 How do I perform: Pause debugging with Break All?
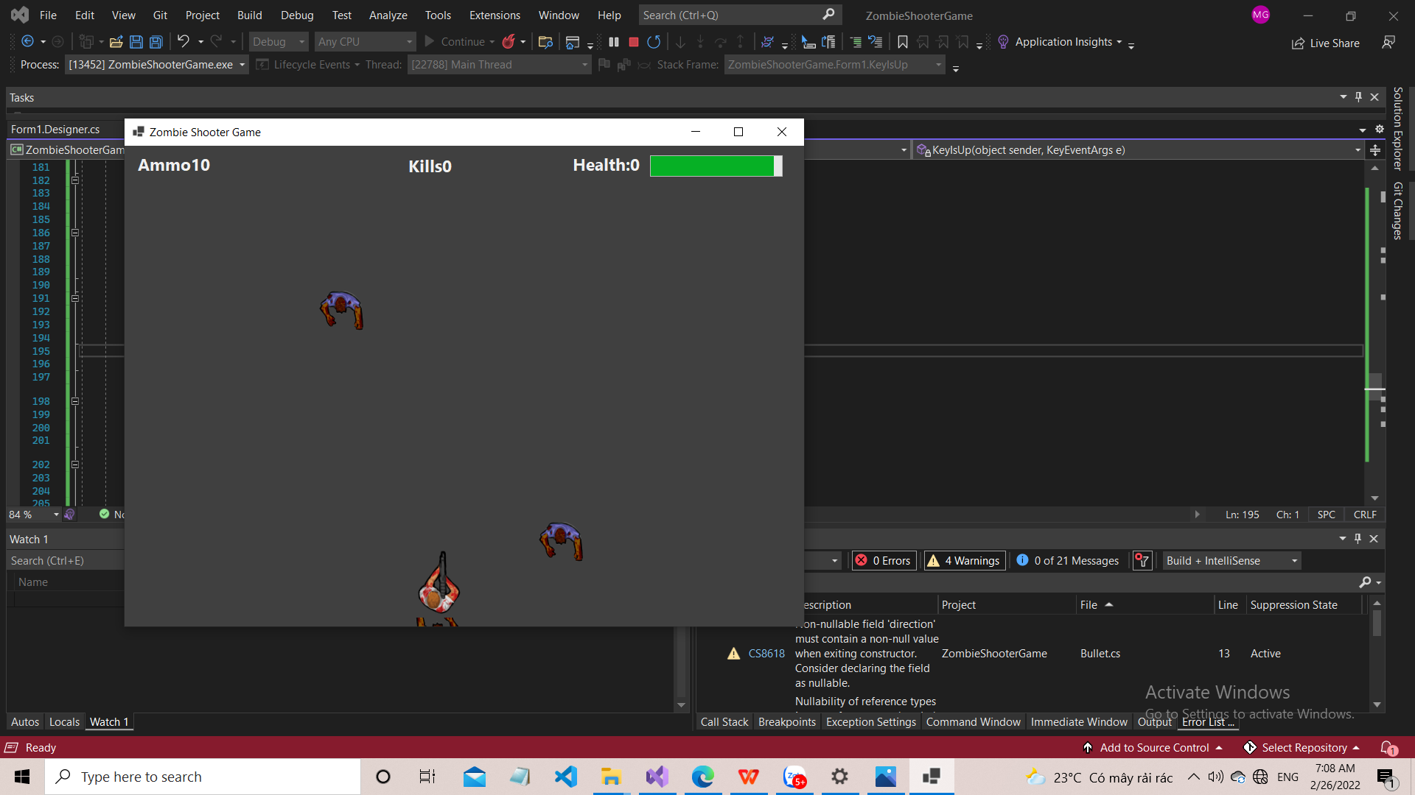pos(614,42)
